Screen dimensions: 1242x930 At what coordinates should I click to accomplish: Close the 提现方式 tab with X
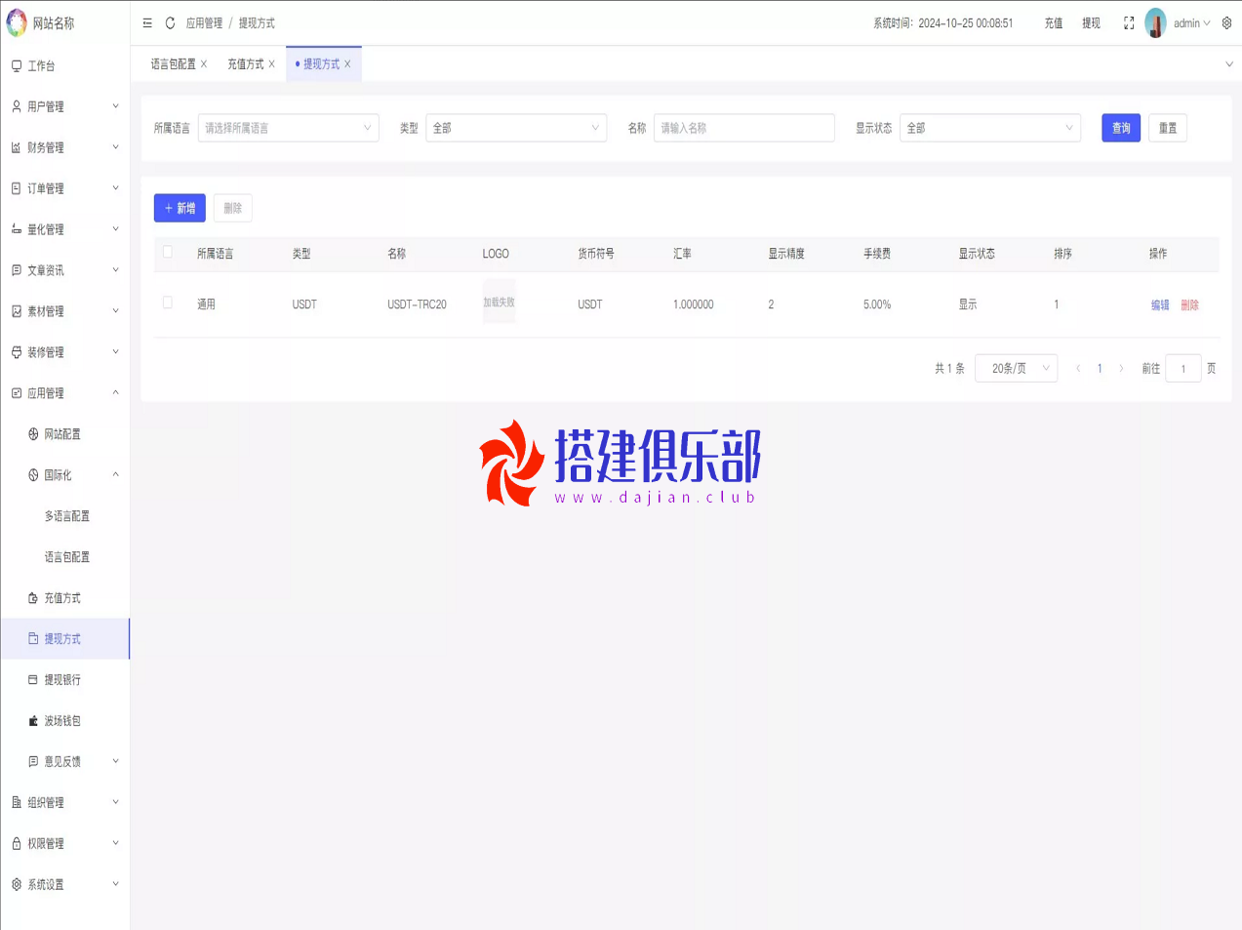coord(347,64)
